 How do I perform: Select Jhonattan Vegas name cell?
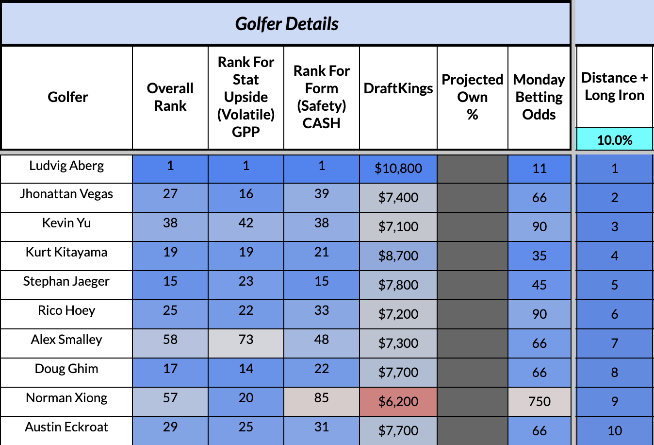pos(66,194)
